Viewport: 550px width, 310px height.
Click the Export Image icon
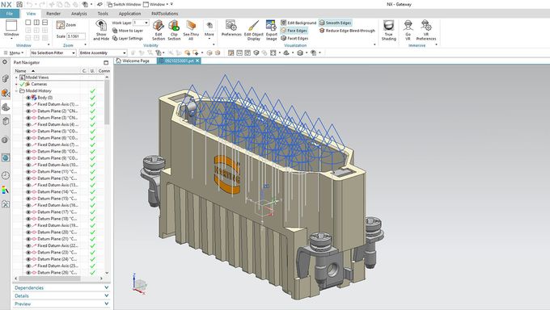271,30
